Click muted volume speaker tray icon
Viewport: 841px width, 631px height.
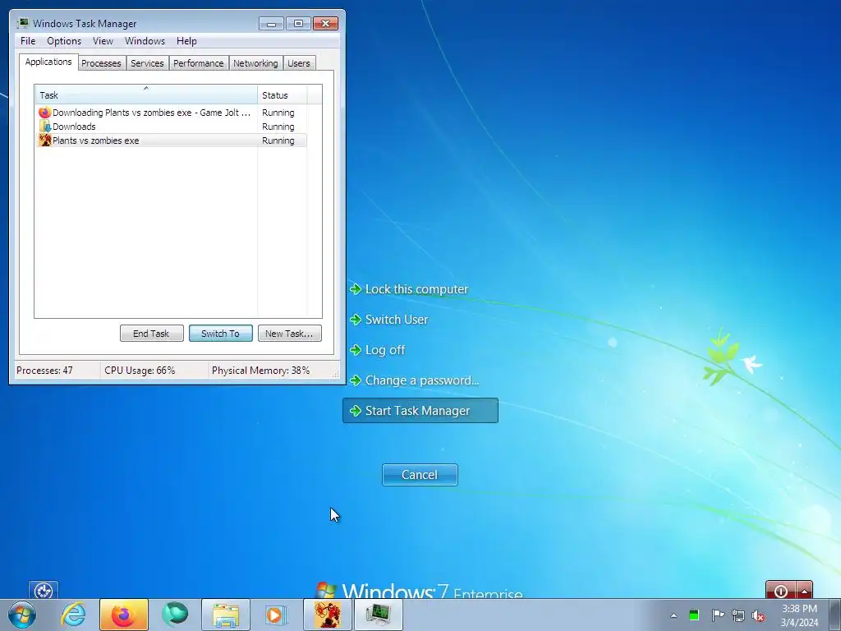pos(758,615)
